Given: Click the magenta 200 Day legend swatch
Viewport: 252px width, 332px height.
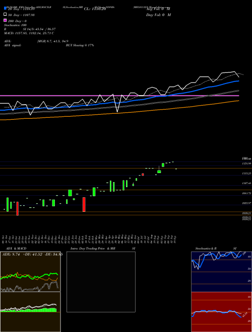Looking at the screenshot, I should point(5,20).
